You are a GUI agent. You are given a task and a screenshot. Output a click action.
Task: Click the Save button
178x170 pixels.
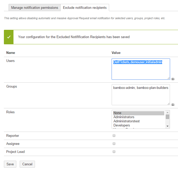10,164
